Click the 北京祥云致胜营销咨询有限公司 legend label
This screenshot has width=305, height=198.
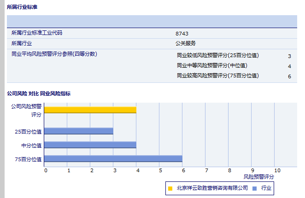click(212, 188)
